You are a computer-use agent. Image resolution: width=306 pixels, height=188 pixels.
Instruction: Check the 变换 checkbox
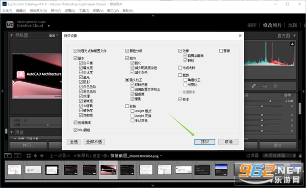127,106
